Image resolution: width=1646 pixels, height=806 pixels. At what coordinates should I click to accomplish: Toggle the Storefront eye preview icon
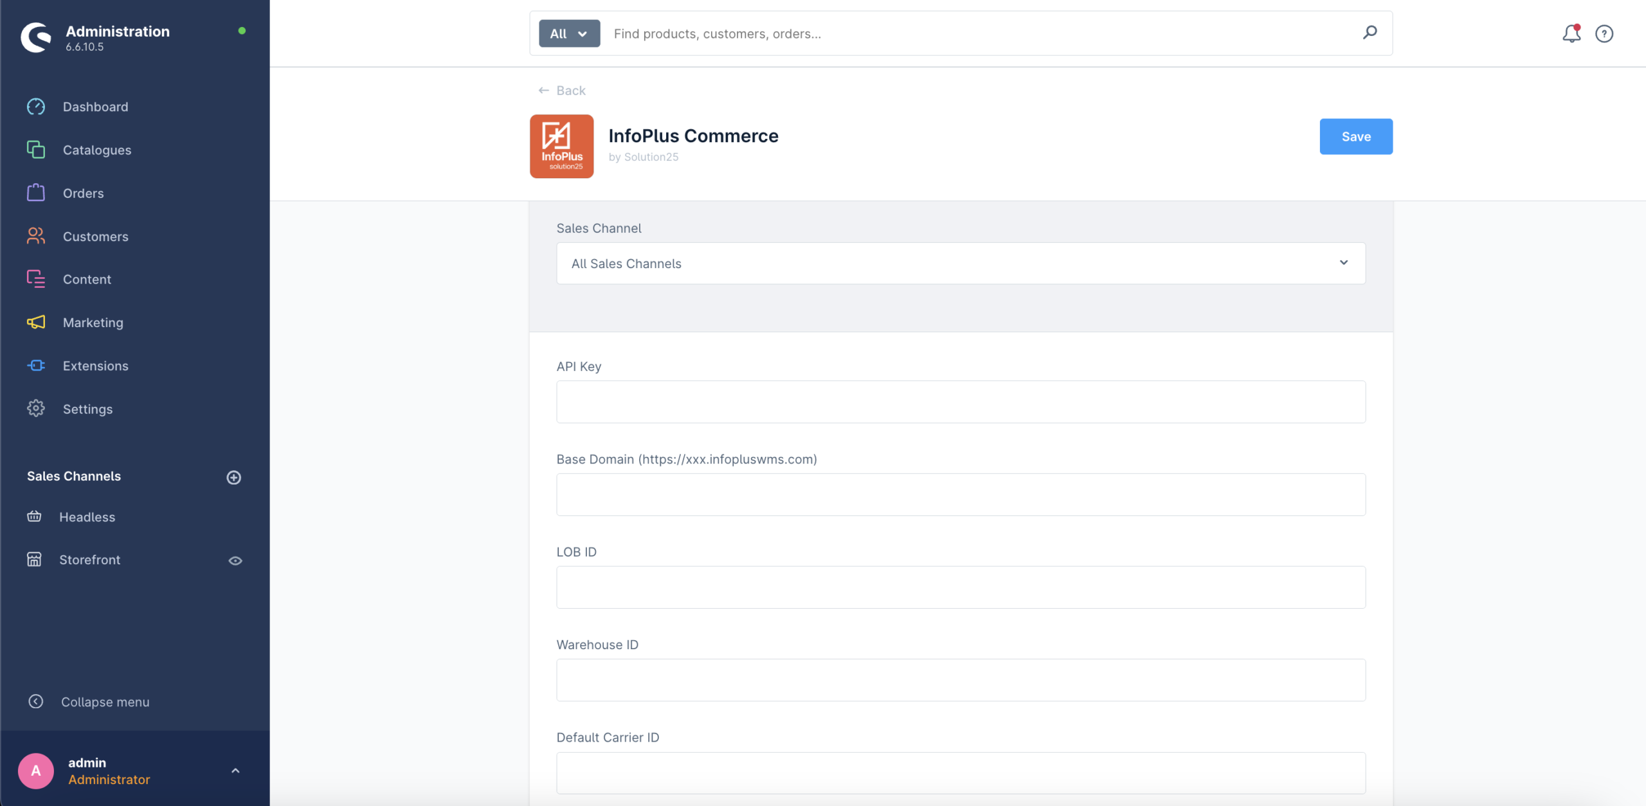(235, 560)
